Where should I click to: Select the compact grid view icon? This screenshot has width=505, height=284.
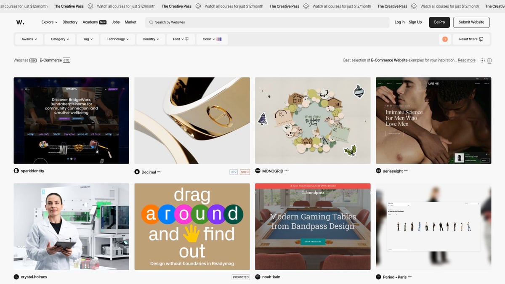pyautogui.click(x=482, y=60)
